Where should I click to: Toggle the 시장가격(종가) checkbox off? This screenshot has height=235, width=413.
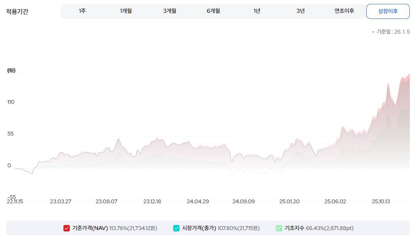176,228
